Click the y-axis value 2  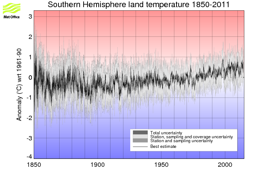coord(30,37)
